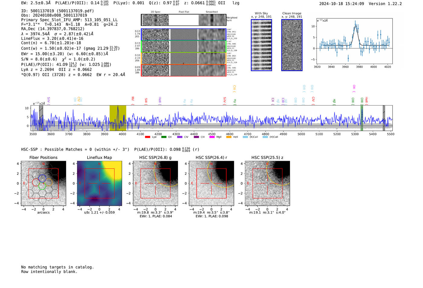Image resolution: width=423 pixels, height=288 pixels.
Task: Click the dark purple CIII legend swatch
Action: 196,137
